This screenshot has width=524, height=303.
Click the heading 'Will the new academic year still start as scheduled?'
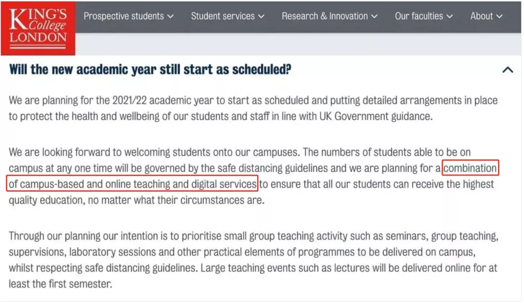pos(150,69)
